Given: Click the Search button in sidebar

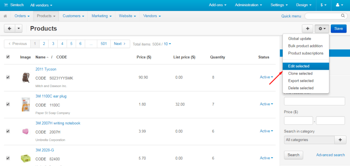Looking at the screenshot, I should tap(293, 155).
